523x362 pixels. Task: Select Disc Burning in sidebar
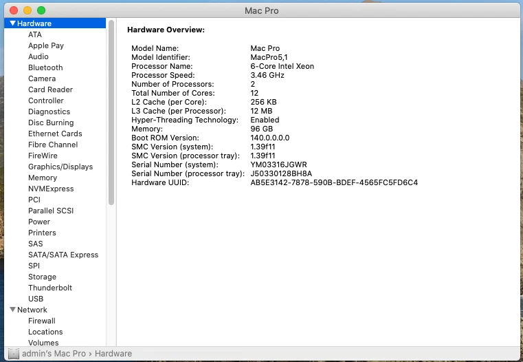click(x=51, y=123)
